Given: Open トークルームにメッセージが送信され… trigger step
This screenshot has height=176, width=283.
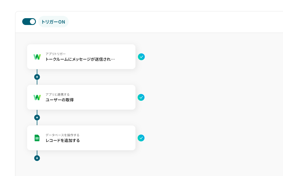Looking at the screenshot, I should click(81, 56).
